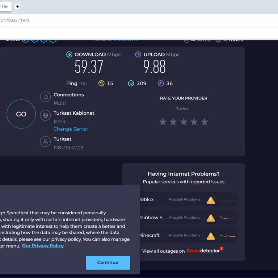Image resolution: width=278 pixels, height=278 pixels.
Task: Open Rainbow S... possible problems row
Action: [x=188, y=218]
